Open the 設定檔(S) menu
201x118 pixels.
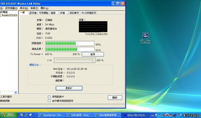pos(11,8)
